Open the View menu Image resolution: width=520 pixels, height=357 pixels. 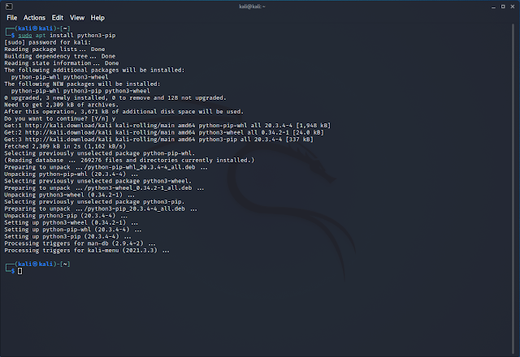pos(77,18)
